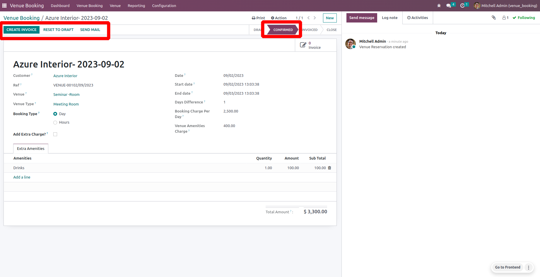Click the Start date value 09/02/2023 13:03:38
The image size is (540, 277).
pos(241,84)
